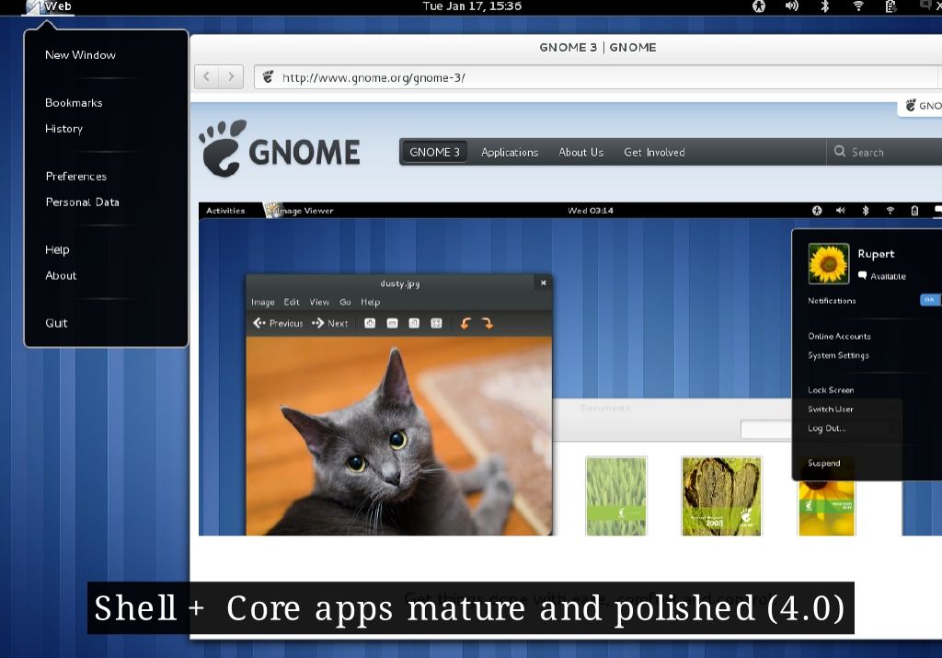
Task: Click Rupert's sunflower avatar
Action: coord(829,263)
